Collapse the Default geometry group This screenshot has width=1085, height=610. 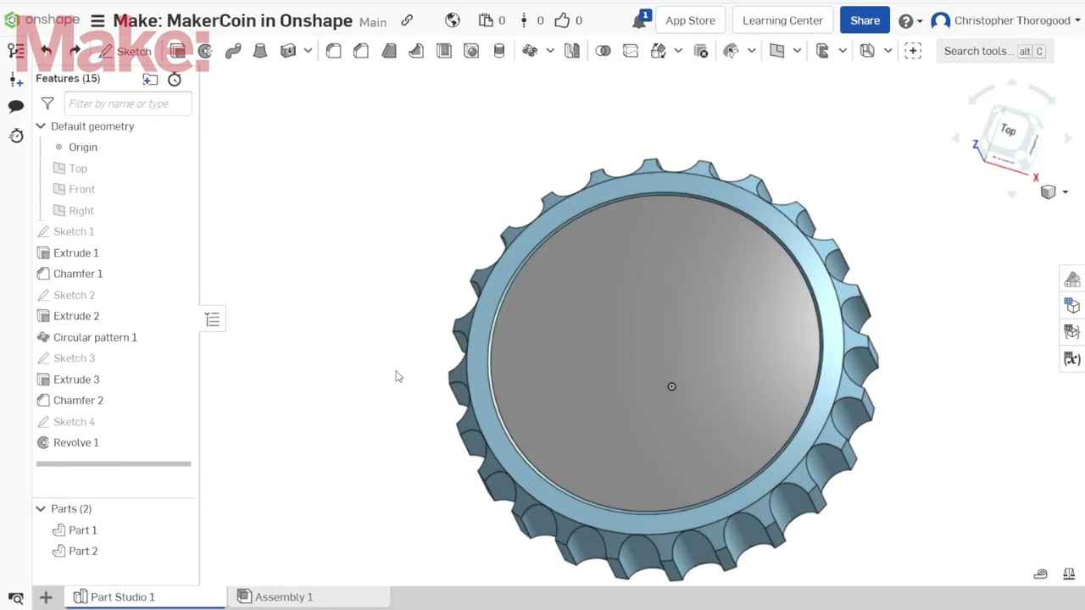[x=41, y=126]
